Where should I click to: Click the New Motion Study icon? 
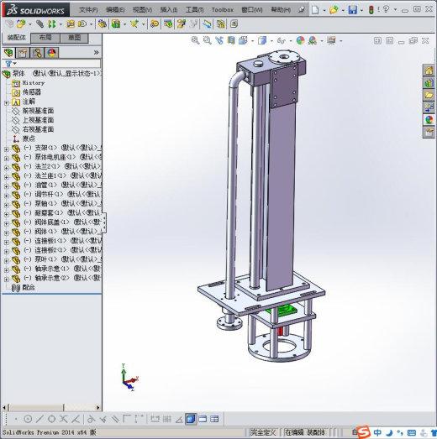tap(154, 24)
